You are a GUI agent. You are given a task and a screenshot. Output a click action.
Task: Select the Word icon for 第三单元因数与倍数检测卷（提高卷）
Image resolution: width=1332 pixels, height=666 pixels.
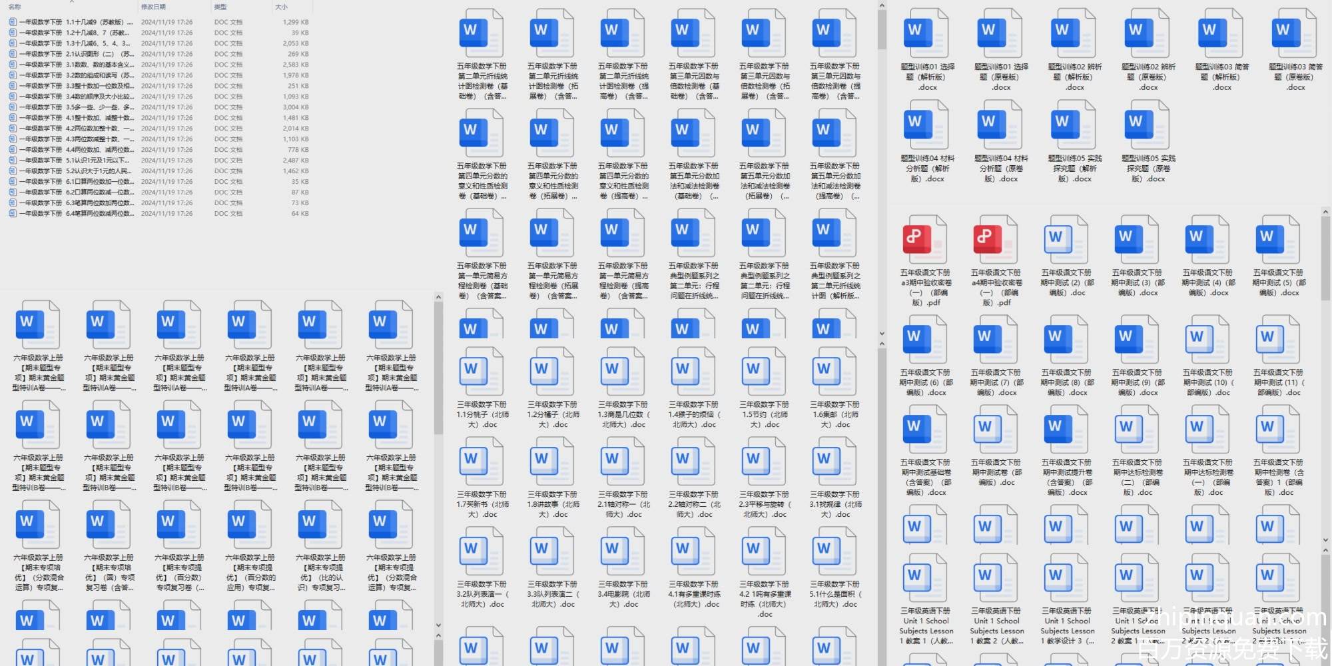point(834,33)
